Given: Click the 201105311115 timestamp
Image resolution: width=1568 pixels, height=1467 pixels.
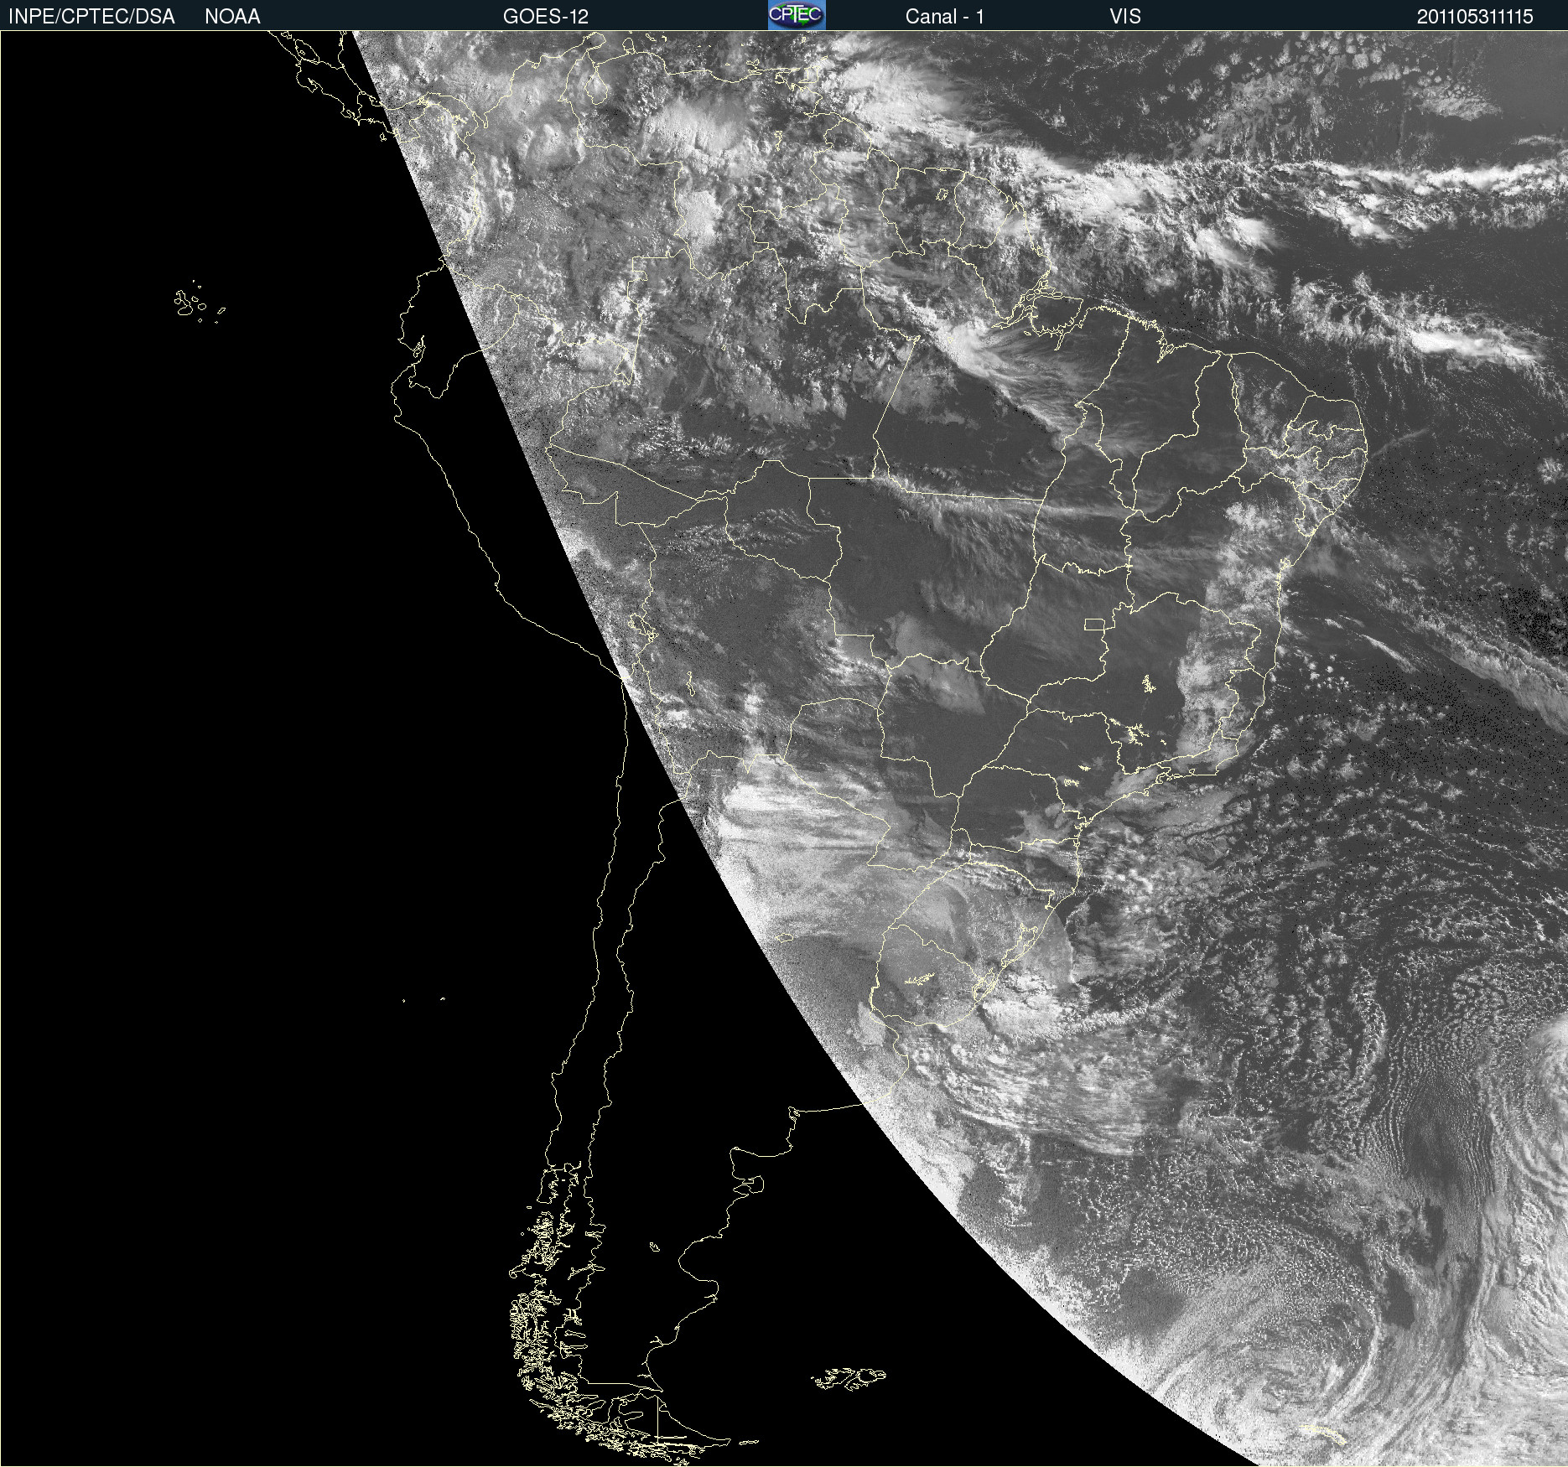Looking at the screenshot, I should pos(1475,17).
